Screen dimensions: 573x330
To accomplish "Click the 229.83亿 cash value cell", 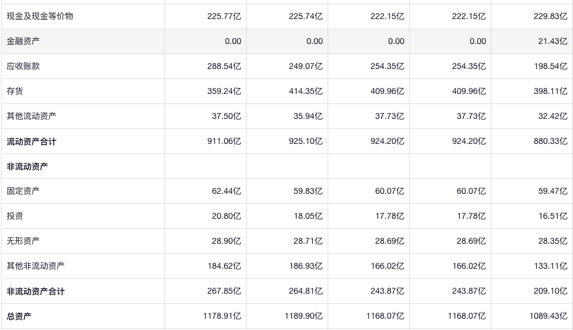I will click(x=550, y=17).
